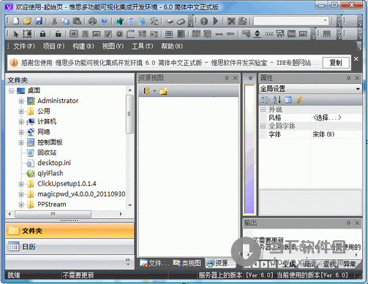Print with the printer icon
Viewport: 368px width, 284px height.
tap(92, 21)
